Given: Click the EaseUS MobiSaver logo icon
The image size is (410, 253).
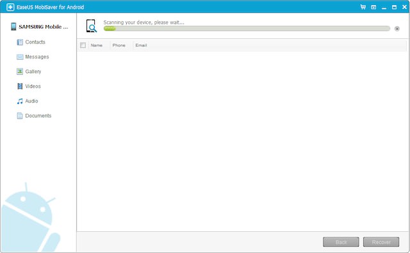Looking at the screenshot, I should (10, 7).
